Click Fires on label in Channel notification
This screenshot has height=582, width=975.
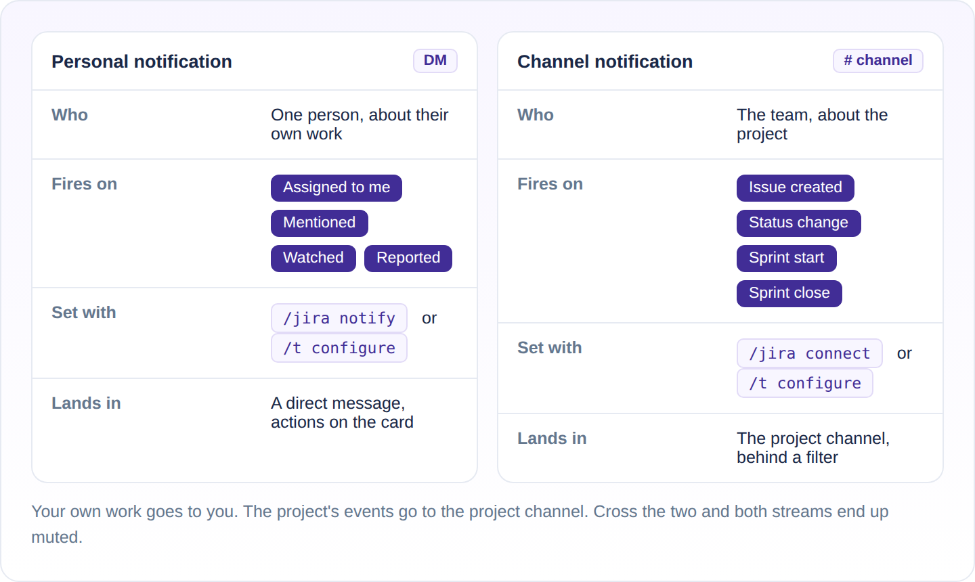click(x=550, y=184)
